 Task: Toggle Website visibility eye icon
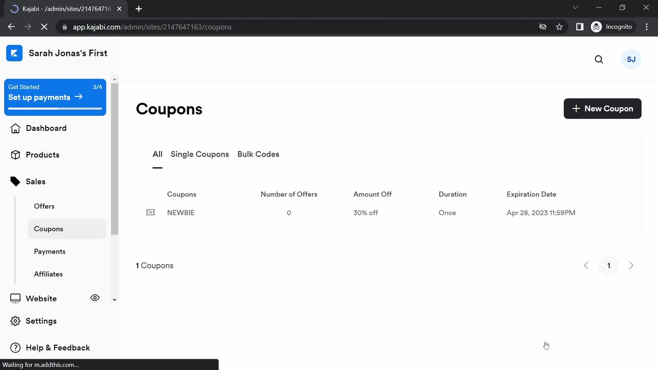point(95,298)
